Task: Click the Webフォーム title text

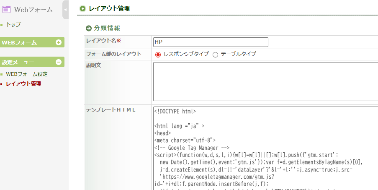Action: pyautogui.click(x=33, y=9)
